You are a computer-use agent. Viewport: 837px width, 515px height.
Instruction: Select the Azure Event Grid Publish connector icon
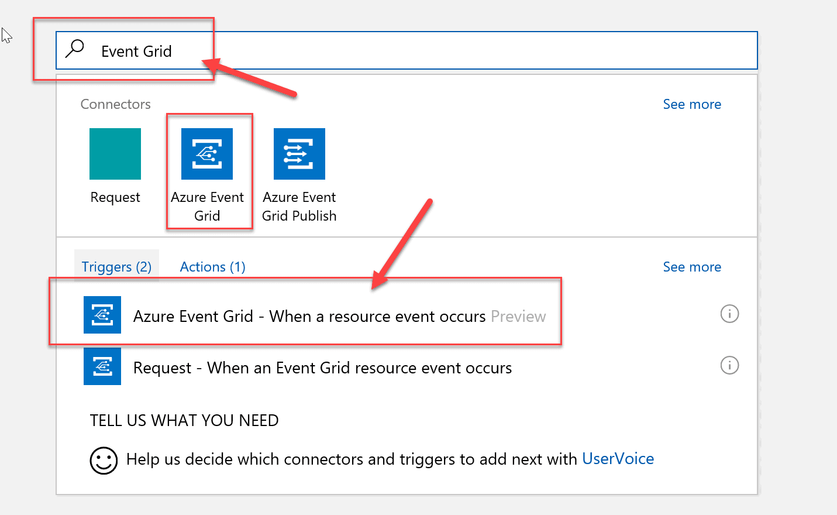coord(299,154)
